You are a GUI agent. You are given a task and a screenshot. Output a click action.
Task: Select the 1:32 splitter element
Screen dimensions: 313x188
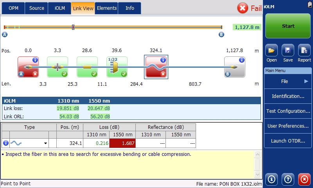pyautogui.click(x=117, y=67)
